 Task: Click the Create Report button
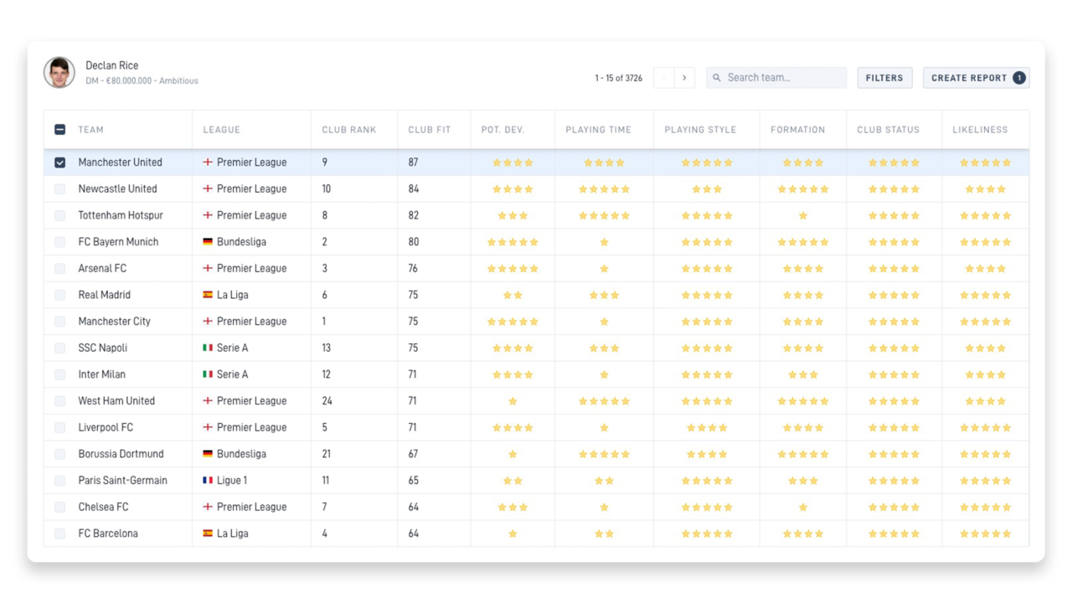tap(977, 78)
